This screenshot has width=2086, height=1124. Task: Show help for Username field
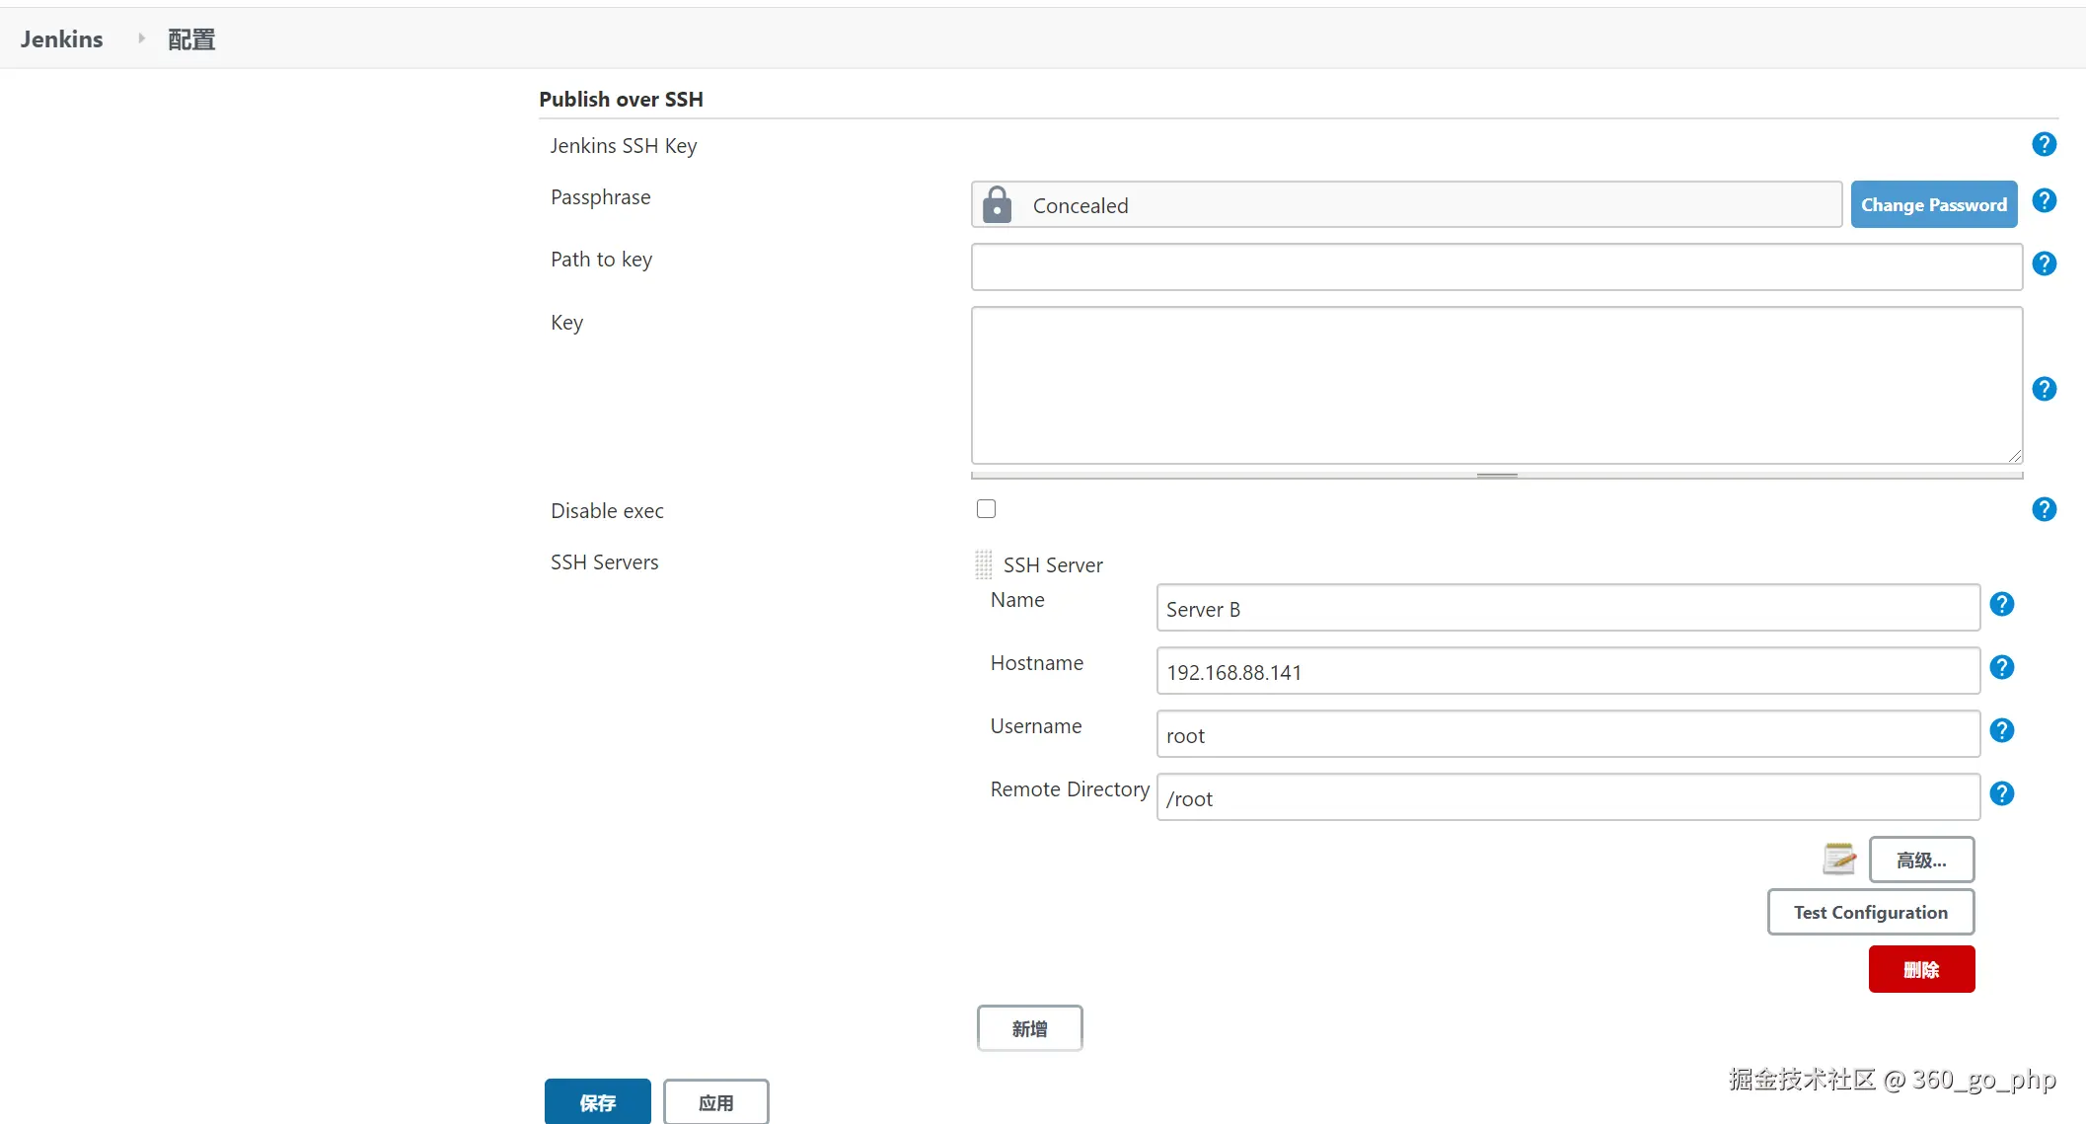coord(2001,730)
